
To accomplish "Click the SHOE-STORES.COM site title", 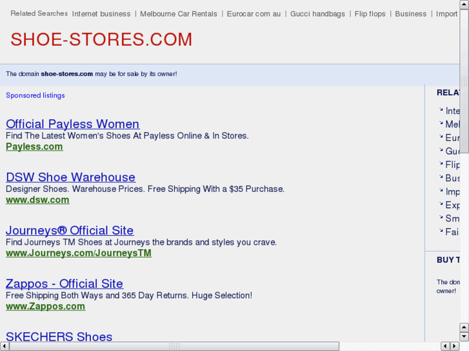I will [x=101, y=39].
